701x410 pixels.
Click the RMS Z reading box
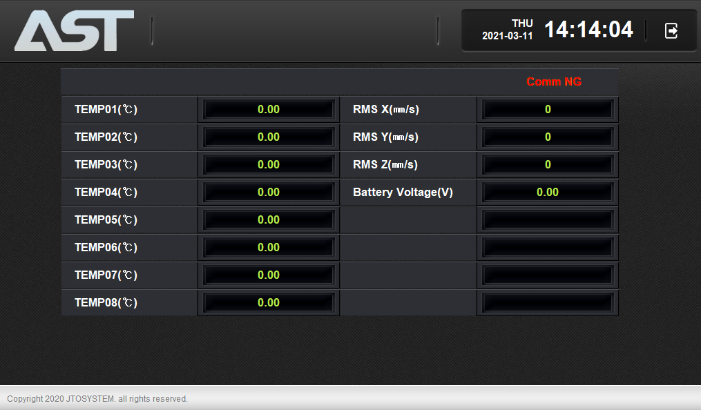tap(548, 165)
